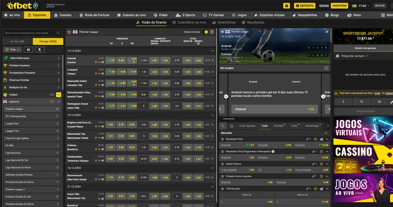
Task: Click the ENTRAR login link
Action: (x=324, y=6)
